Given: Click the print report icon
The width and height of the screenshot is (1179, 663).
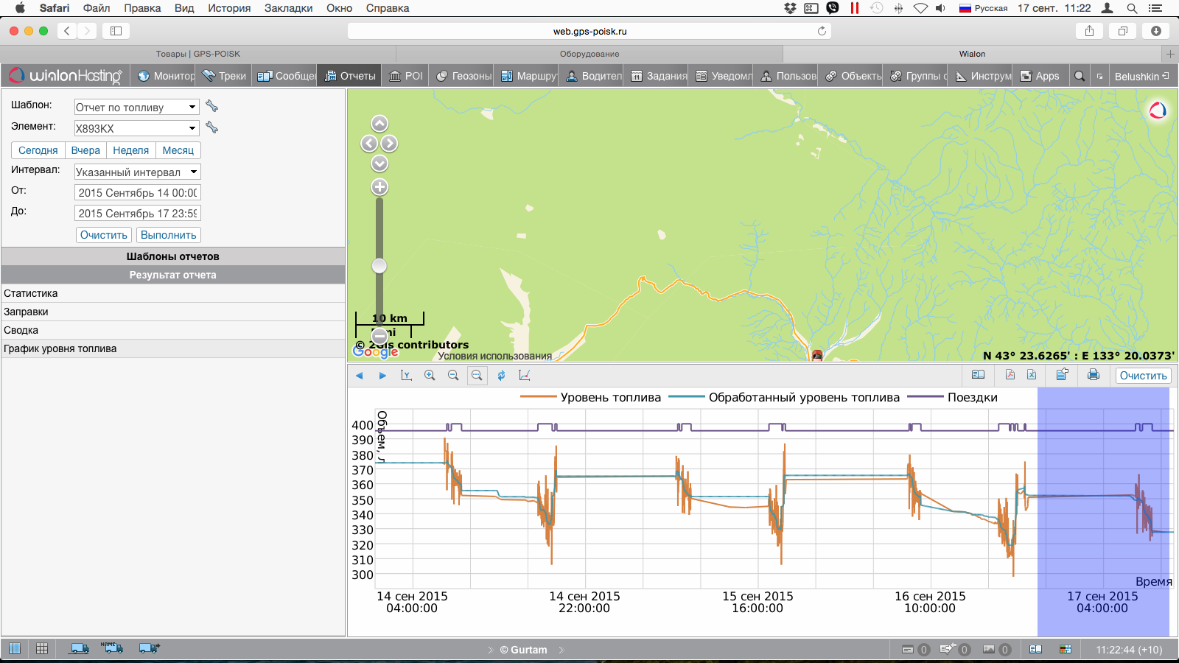Looking at the screenshot, I should pyautogui.click(x=1093, y=375).
